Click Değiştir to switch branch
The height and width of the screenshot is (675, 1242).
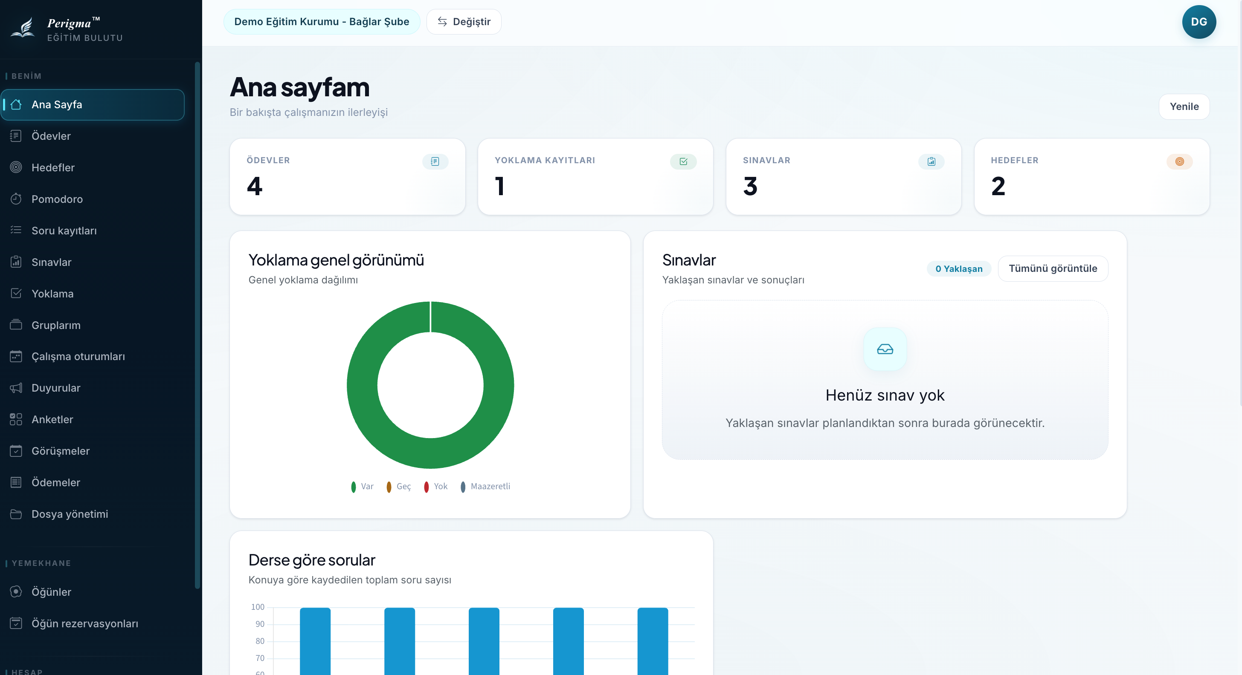coord(464,22)
